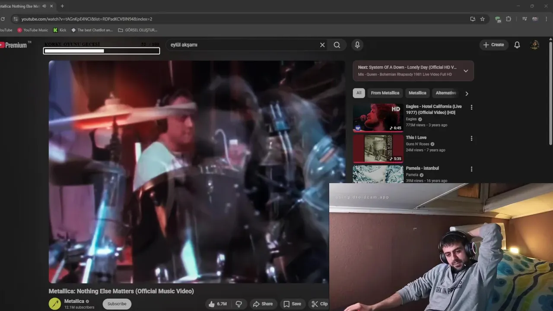Open the options menu for Pamela - Istanbul
553x311 pixels.
coord(471,169)
